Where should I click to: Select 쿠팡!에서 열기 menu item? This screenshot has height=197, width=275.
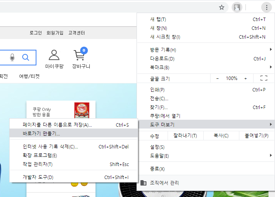pyautogui.click(x=206, y=116)
